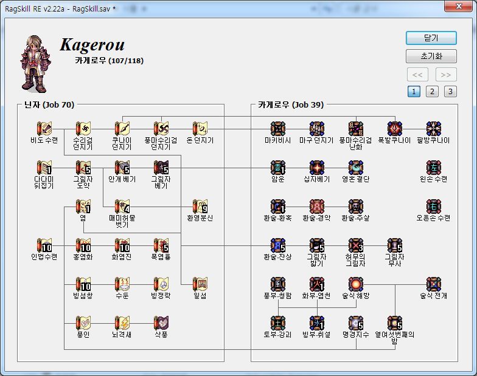The image size is (477, 376).
Task: Select the 홍염화 skill icon
Action: pyautogui.click(x=83, y=245)
